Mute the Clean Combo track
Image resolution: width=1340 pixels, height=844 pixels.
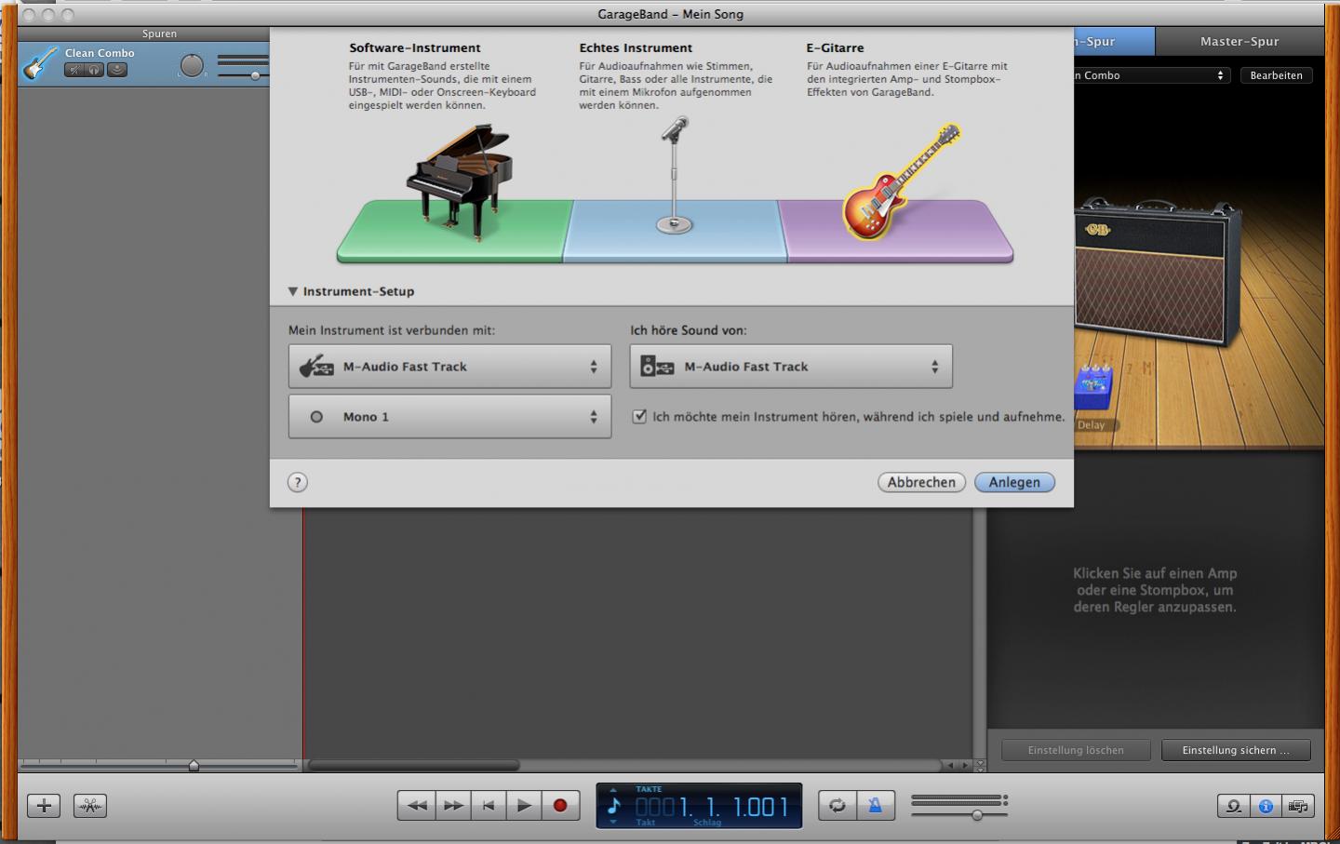pos(74,70)
